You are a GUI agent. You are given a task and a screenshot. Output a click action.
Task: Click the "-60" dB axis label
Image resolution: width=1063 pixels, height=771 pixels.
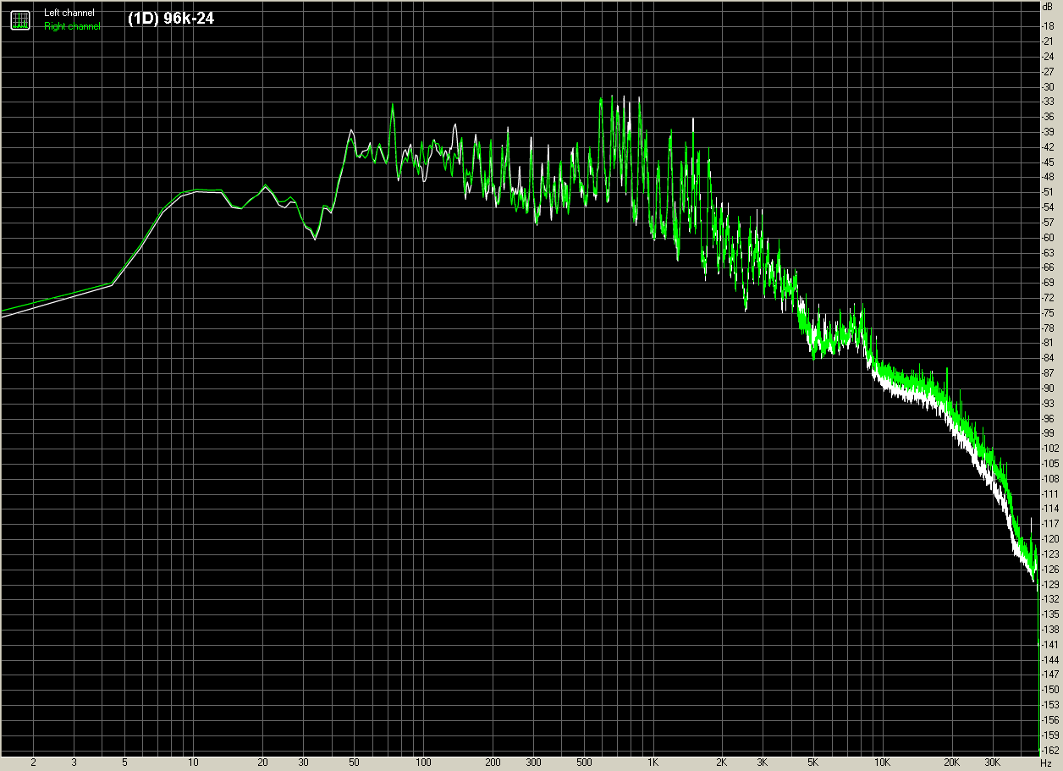point(1048,237)
